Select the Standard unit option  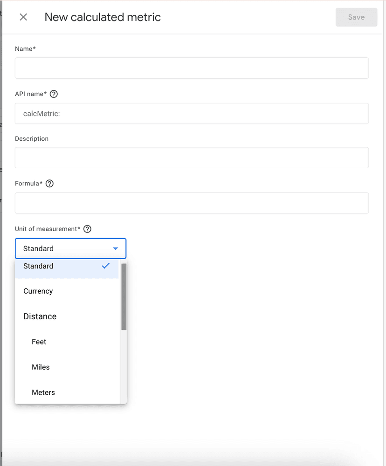38,266
